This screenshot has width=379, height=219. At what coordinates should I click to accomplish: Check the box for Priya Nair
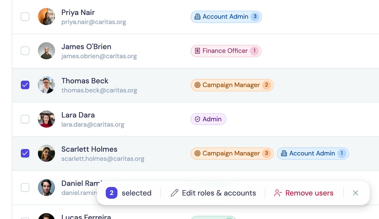coord(25,17)
